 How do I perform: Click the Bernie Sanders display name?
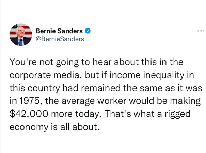tap(59, 31)
